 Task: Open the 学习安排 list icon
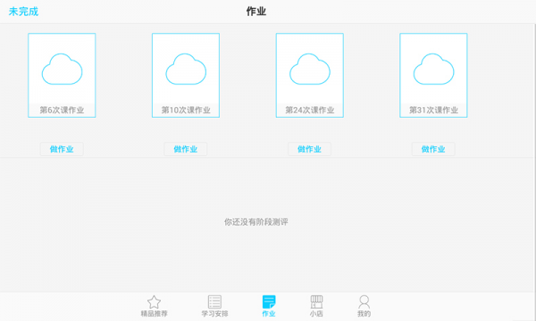(214, 302)
